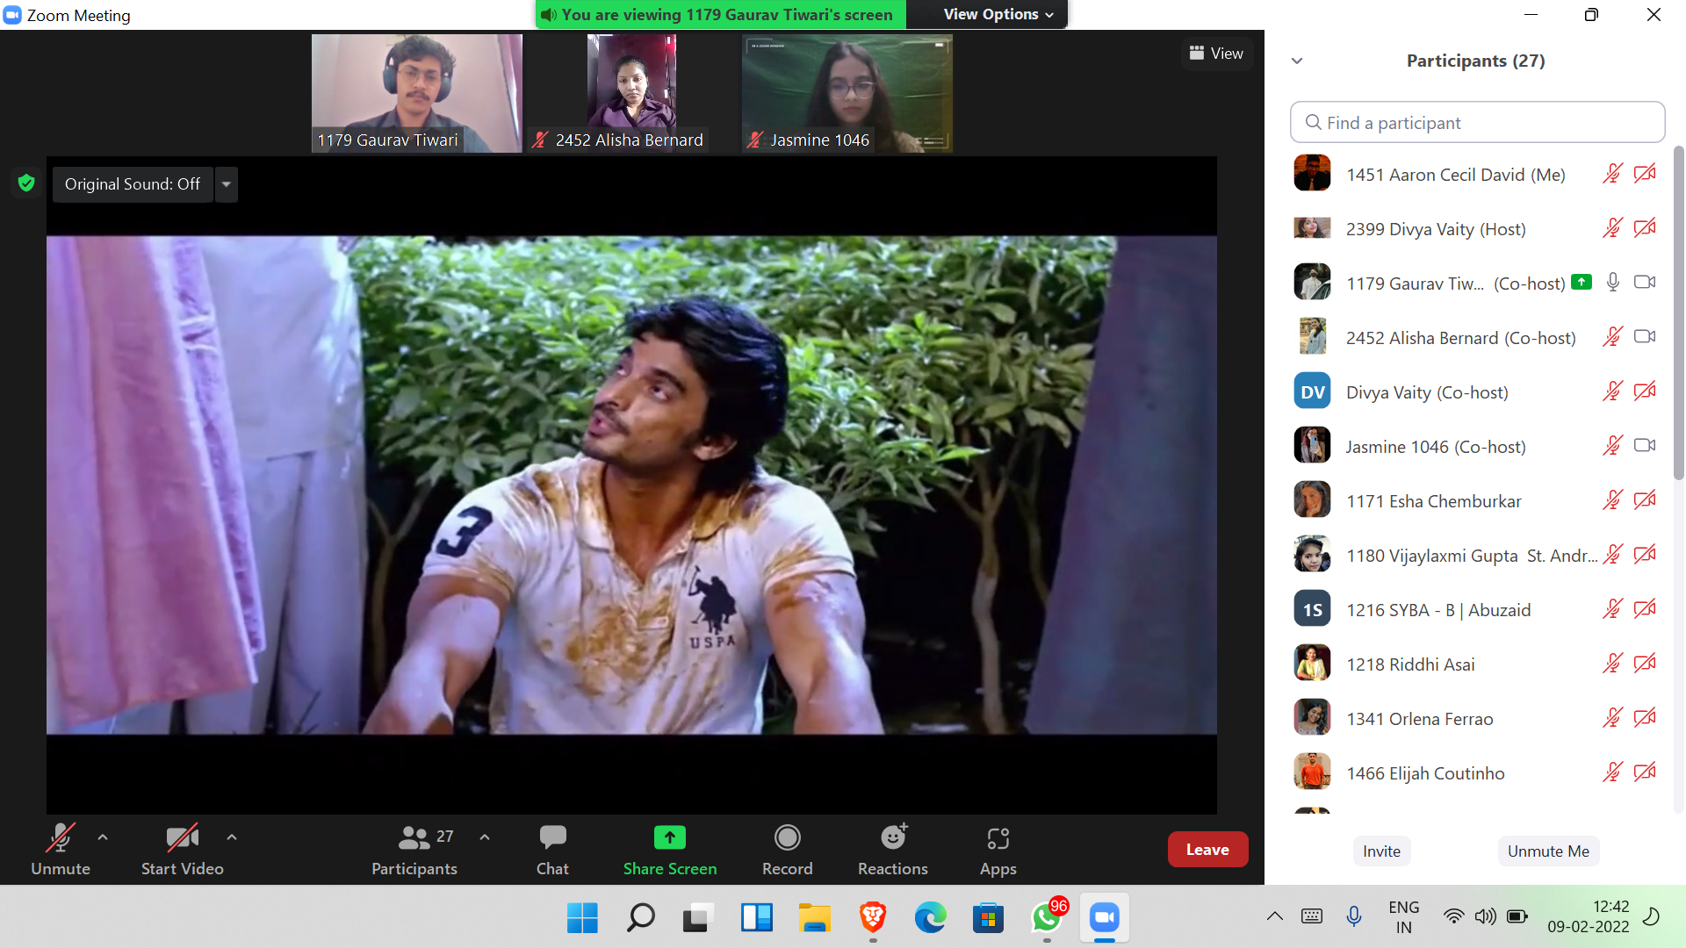Expand View Options dropdown
1686x948 pixels.
tap(998, 14)
